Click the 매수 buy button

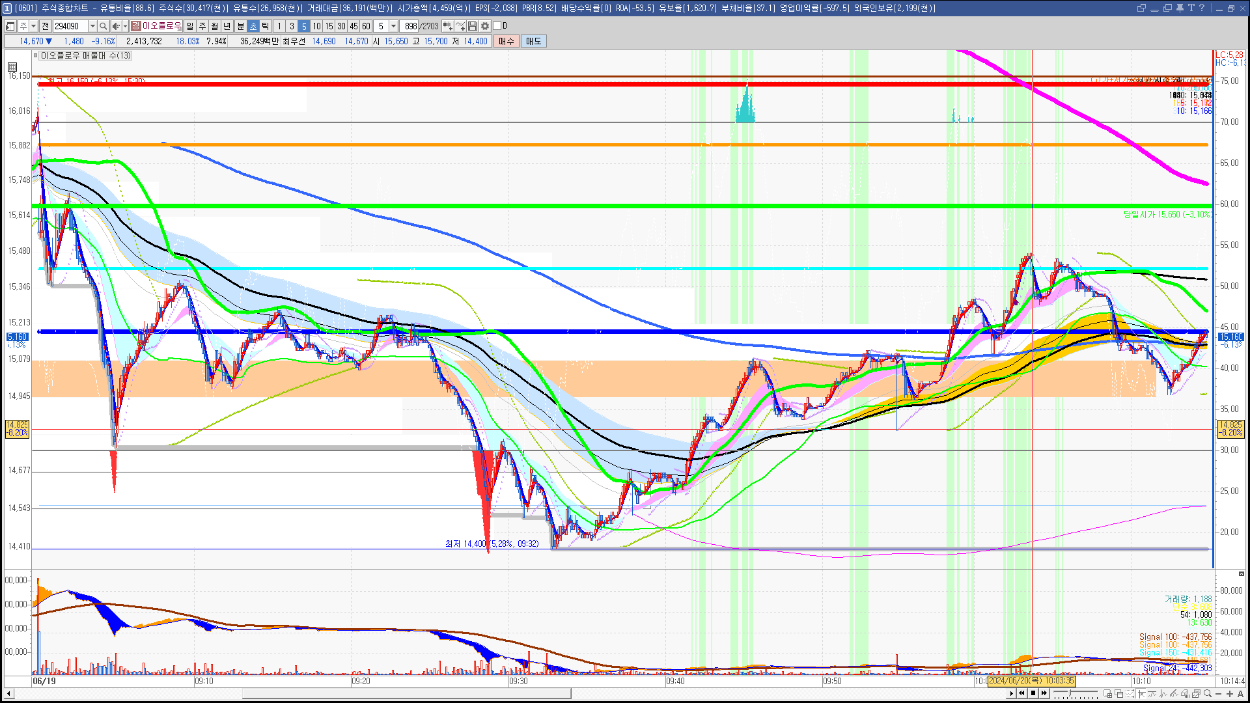[x=507, y=41]
